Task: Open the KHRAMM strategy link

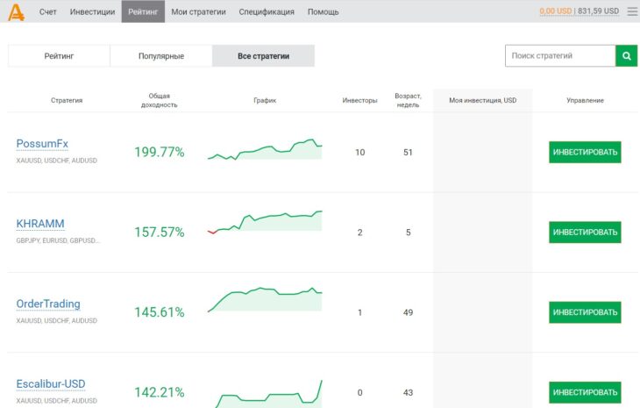Action: pyautogui.click(x=40, y=224)
